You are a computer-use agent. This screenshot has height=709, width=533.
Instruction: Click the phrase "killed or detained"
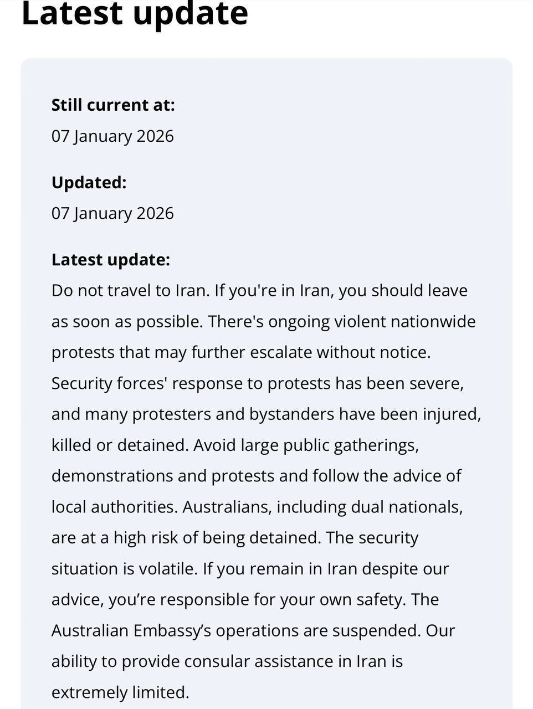point(120,445)
